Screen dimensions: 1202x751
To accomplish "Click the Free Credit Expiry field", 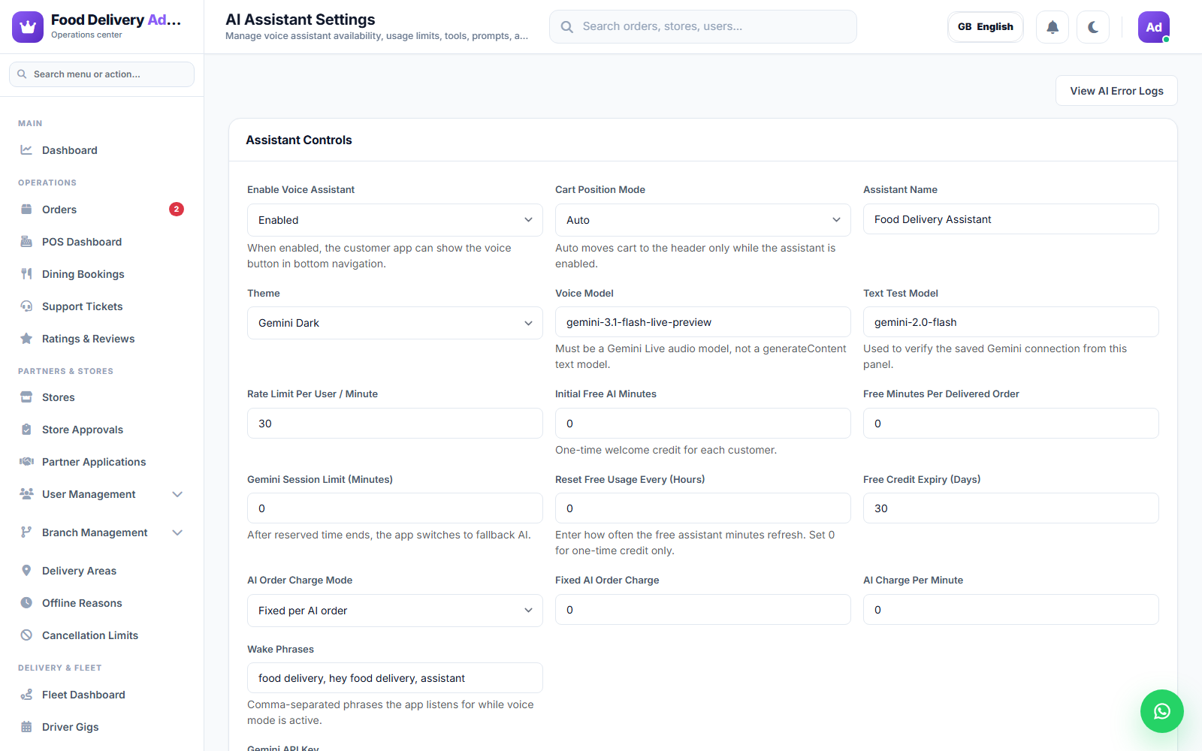I will [1011, 508].
